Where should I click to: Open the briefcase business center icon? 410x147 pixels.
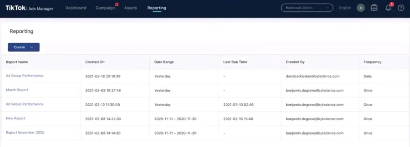coord(374,8)
